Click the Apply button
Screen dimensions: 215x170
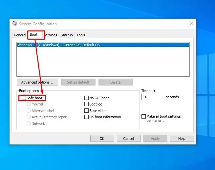click(x=155, y=139)
